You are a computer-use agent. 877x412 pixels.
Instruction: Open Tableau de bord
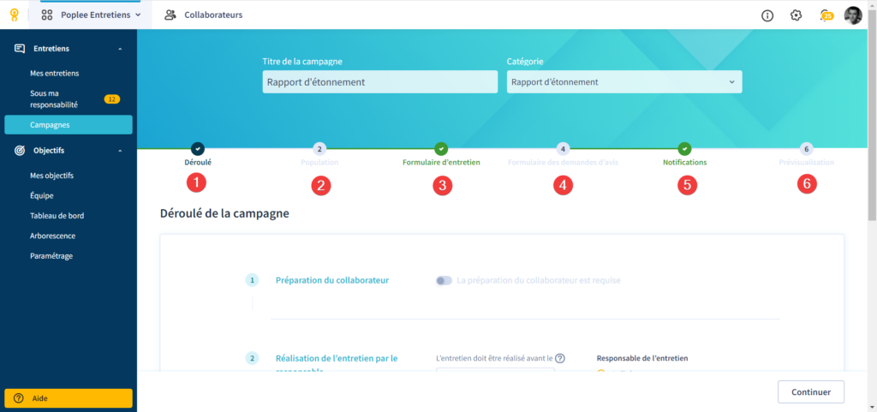point(57,216)
